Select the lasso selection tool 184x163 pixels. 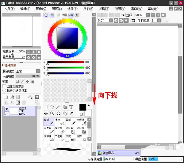click(52, 107)
